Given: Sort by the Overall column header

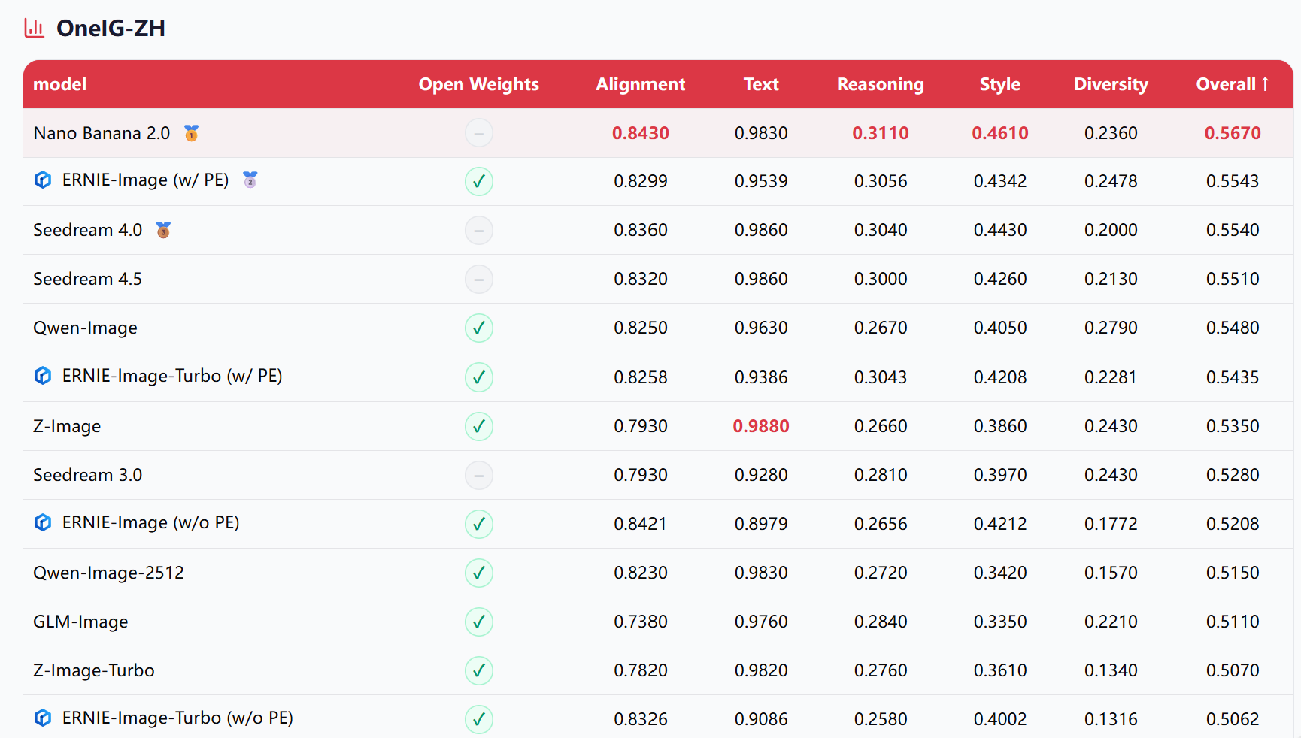Looking at the screenshot, I should pos(1232,84).
